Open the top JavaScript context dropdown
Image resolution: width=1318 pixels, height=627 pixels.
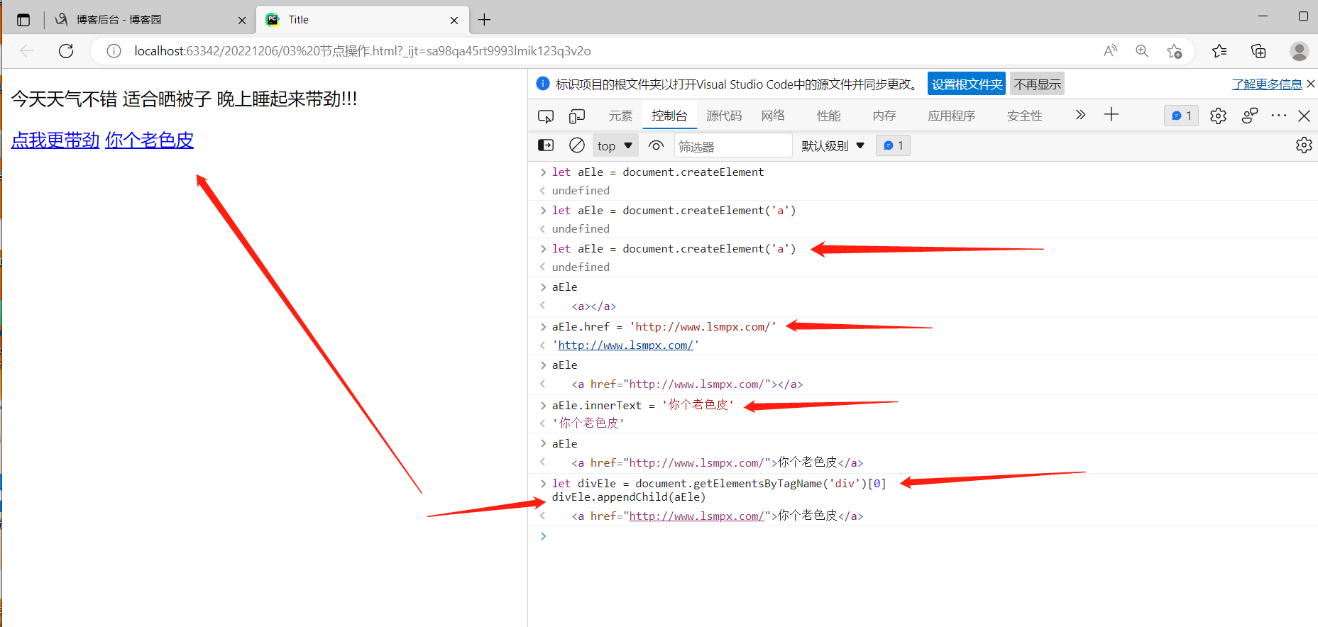tap(615, 146)
